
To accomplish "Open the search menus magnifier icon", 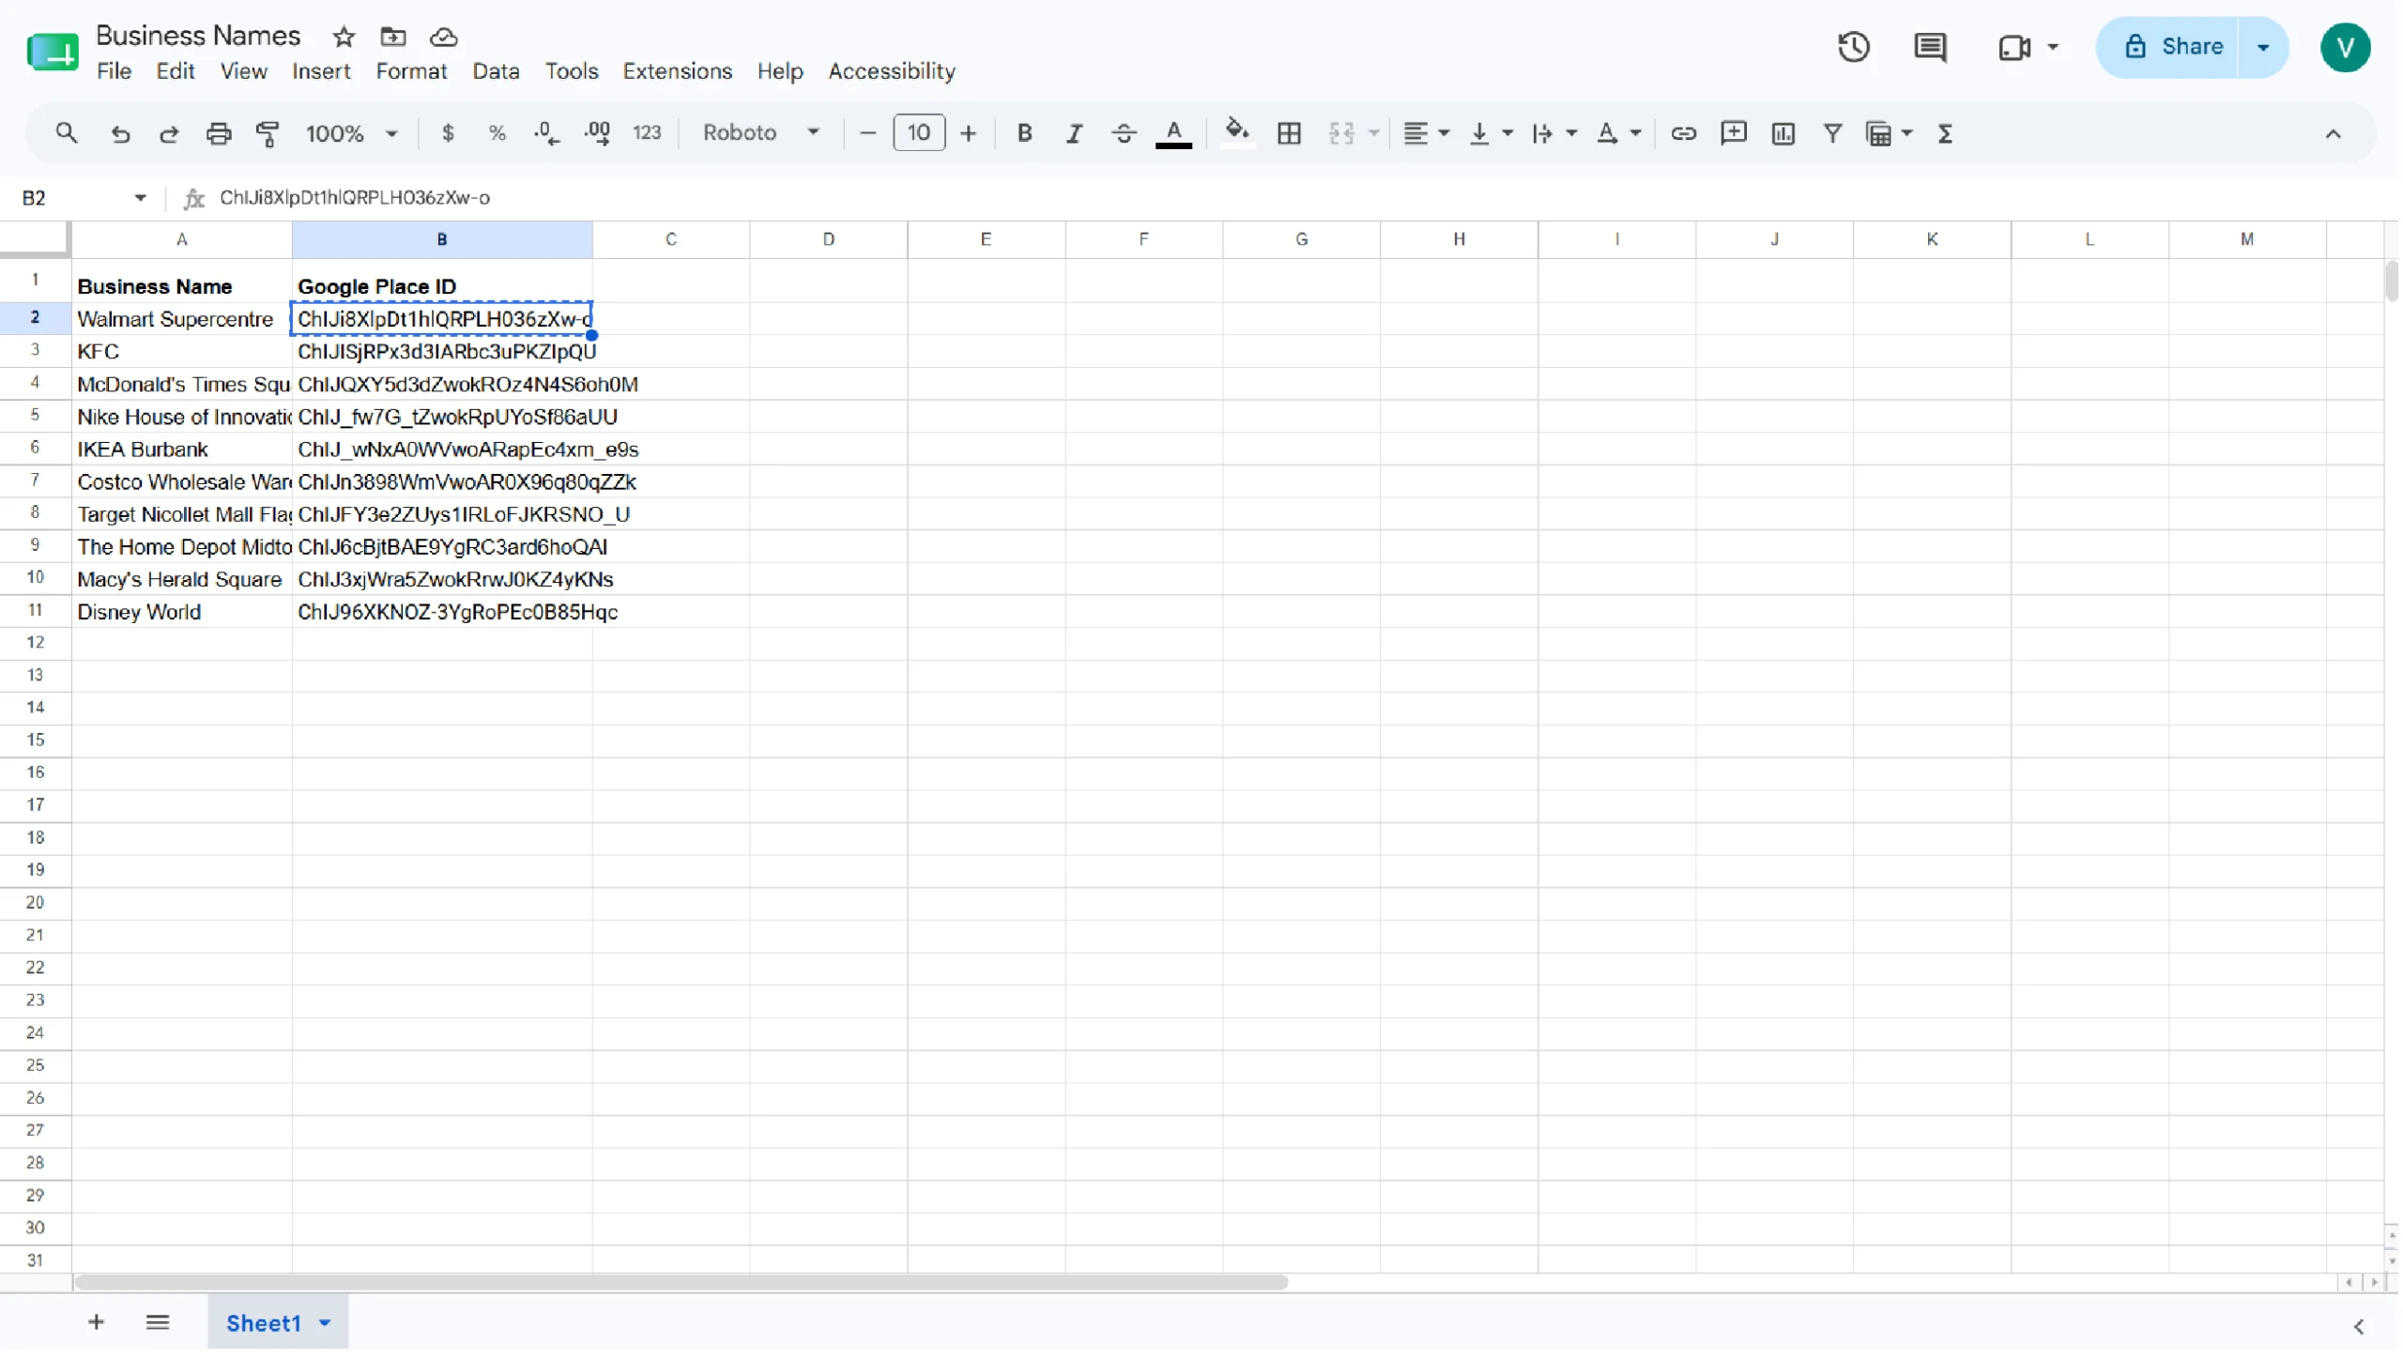I will pyautogui.click(x=66, y=133).
